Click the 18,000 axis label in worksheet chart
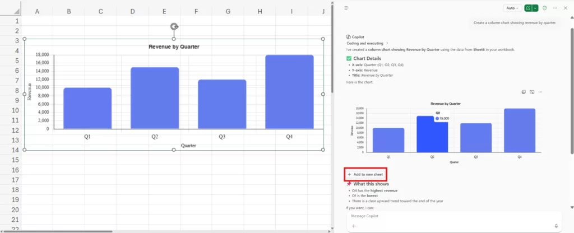574x233 pixels. (x=42, y=54)
